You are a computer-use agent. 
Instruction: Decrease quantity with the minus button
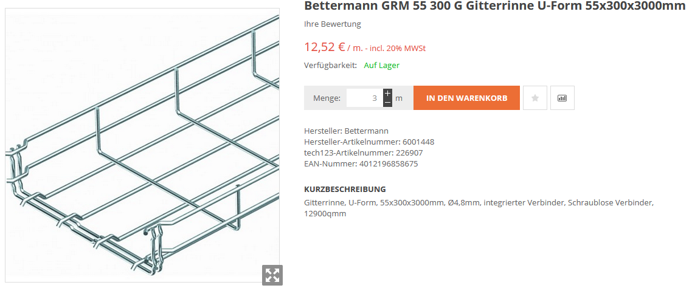pyautogui.click(x=387, y=102)
